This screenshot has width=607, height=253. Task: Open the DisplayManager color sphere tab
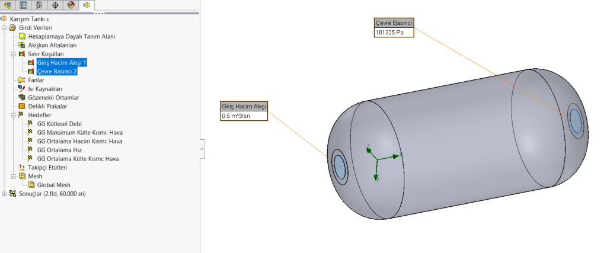tap(71, 5)
